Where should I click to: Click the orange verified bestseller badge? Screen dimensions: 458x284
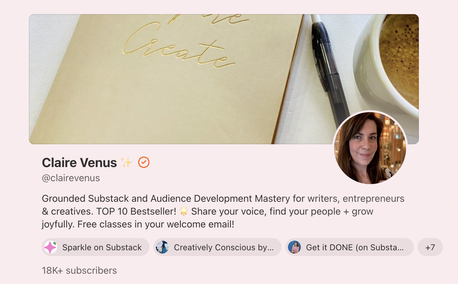[x=144, y=162]
